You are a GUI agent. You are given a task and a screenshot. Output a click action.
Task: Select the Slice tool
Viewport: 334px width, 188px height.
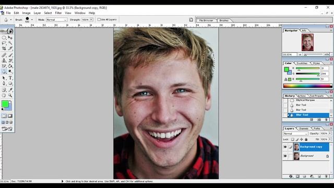tap(10, 49)
